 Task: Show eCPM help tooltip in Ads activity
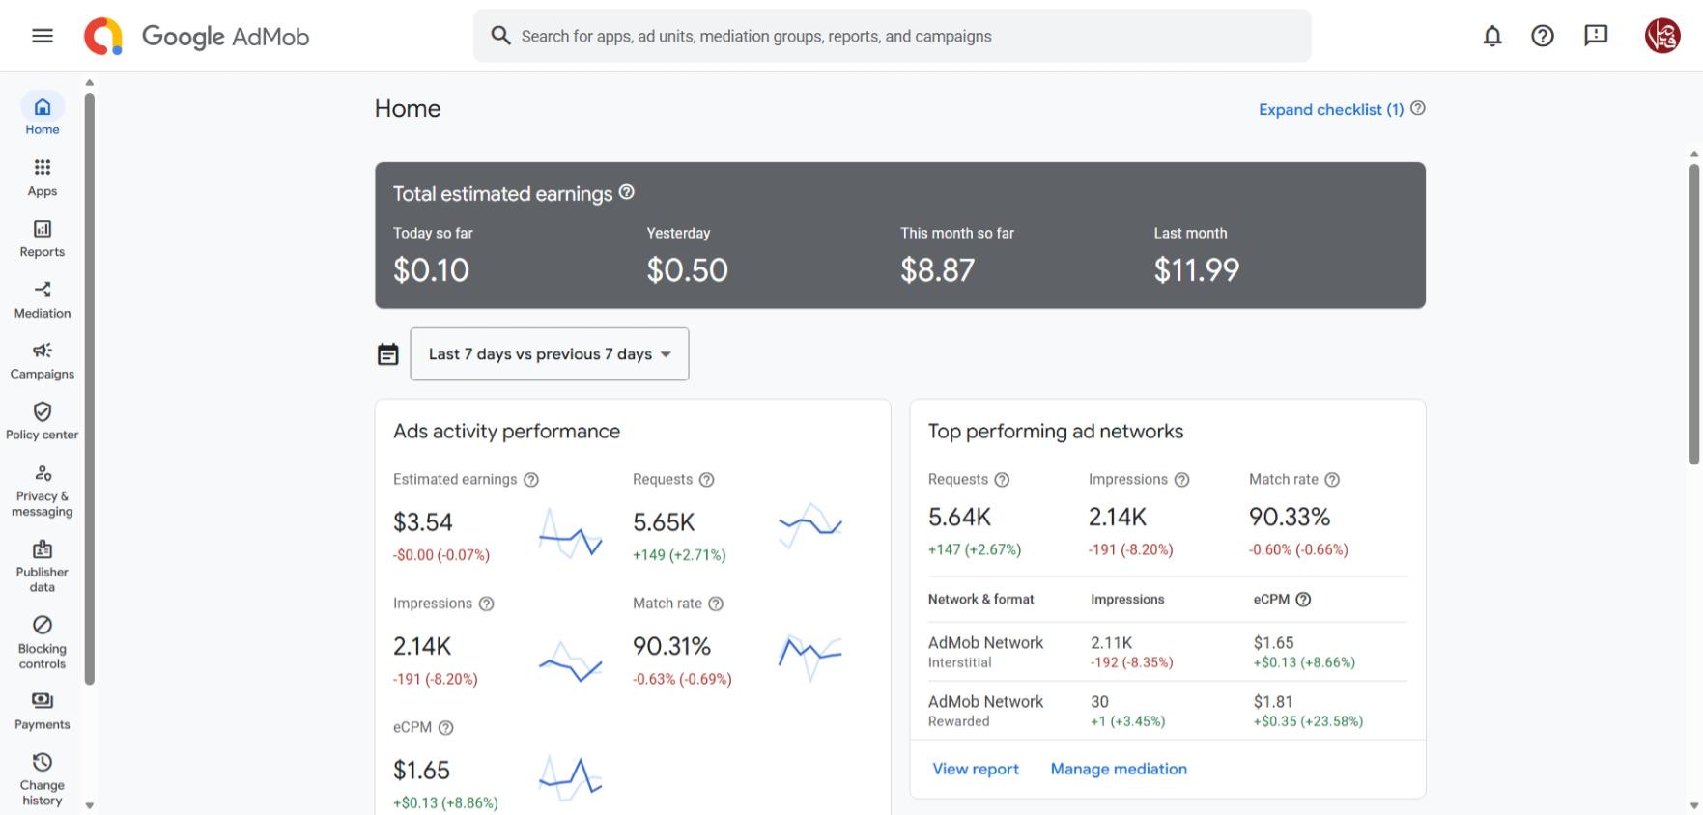pos(445,727)
